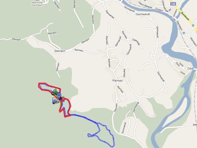Click the Osenweg street label

[x=136, y=42]
